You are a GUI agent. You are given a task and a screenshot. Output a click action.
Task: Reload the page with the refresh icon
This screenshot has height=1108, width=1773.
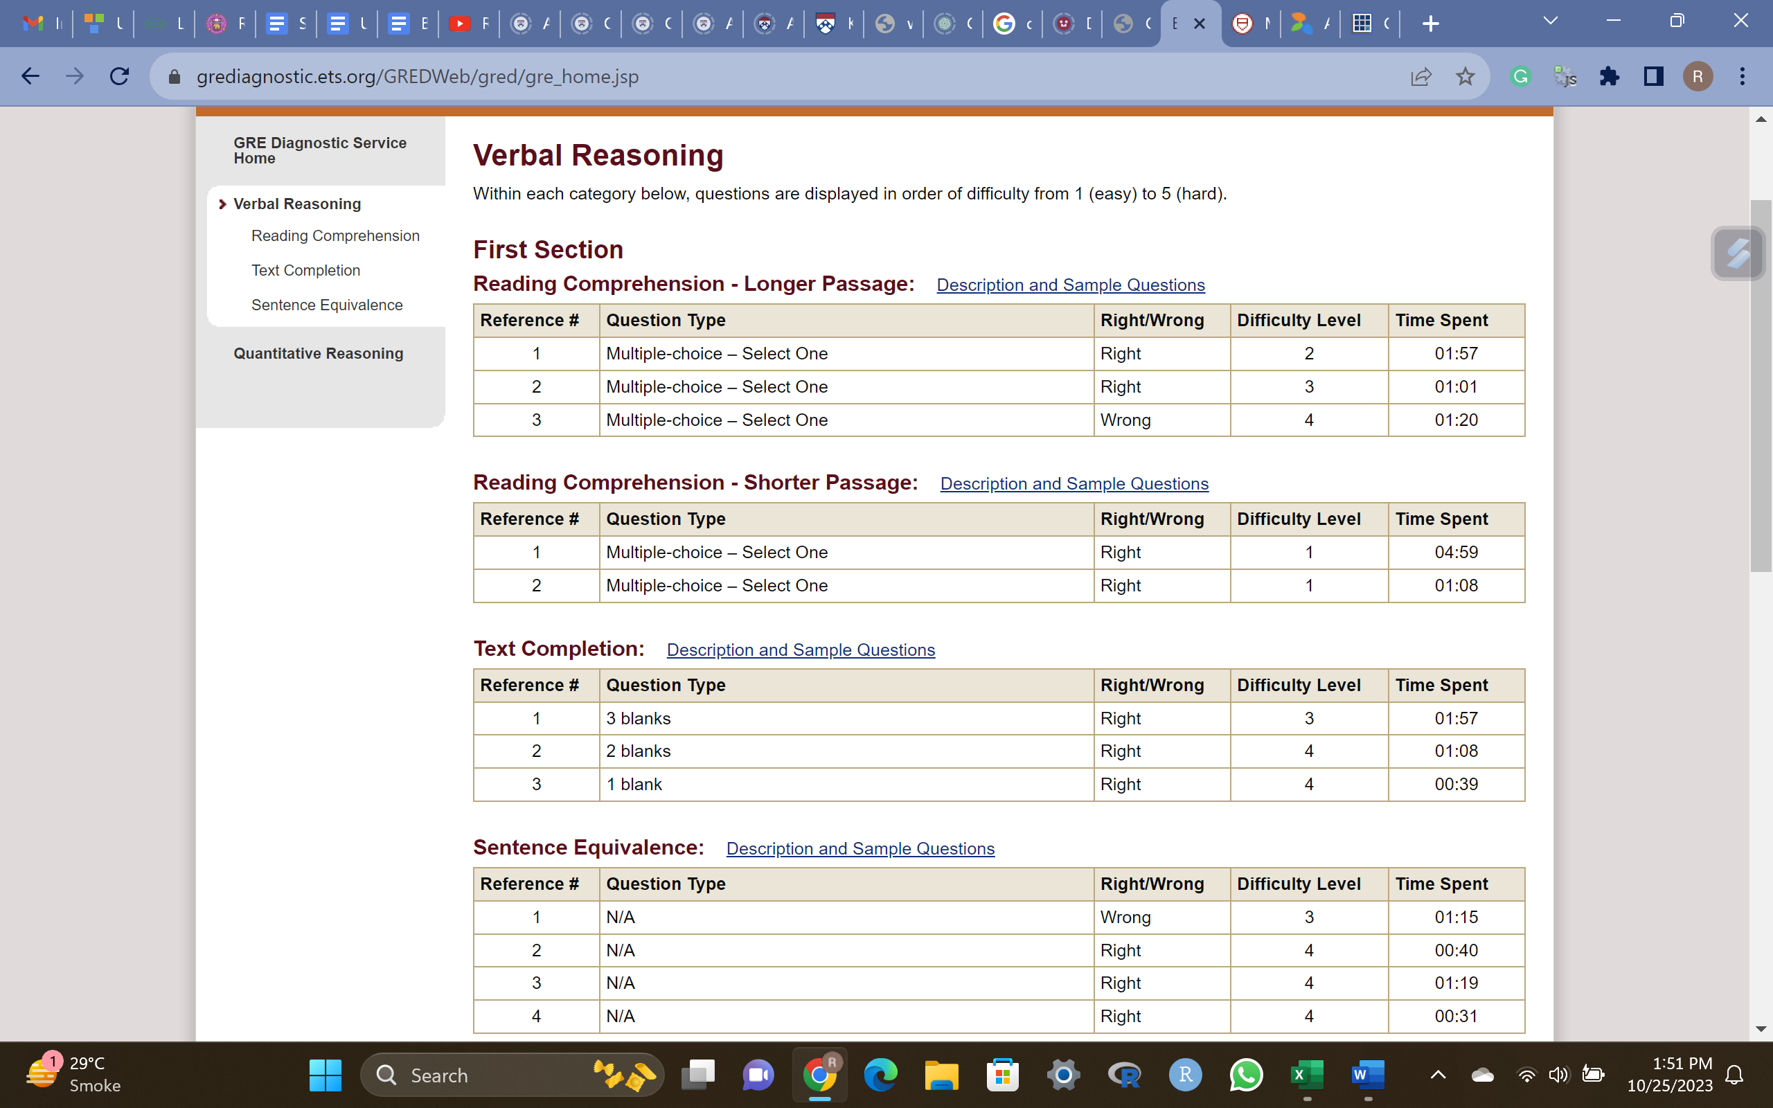119,76
